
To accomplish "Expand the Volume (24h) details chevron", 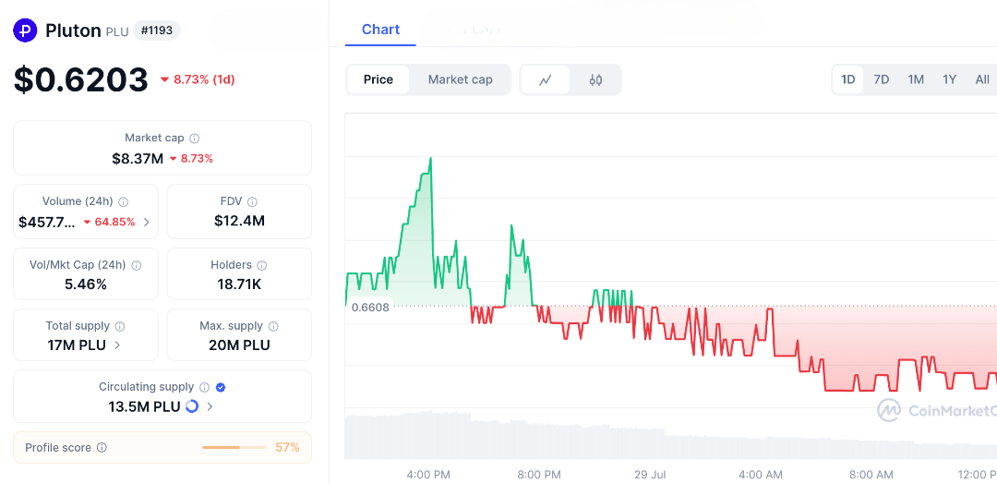I will (147, 222).
